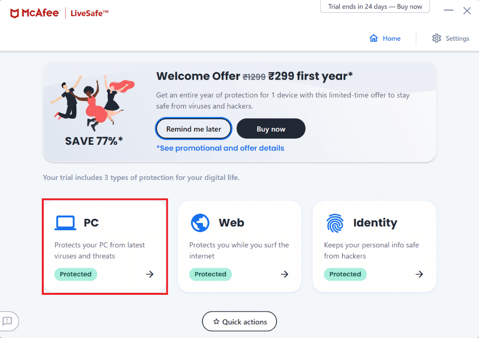Open Identity protection via its arrow

pyautogui.click(x=419, y=274)
